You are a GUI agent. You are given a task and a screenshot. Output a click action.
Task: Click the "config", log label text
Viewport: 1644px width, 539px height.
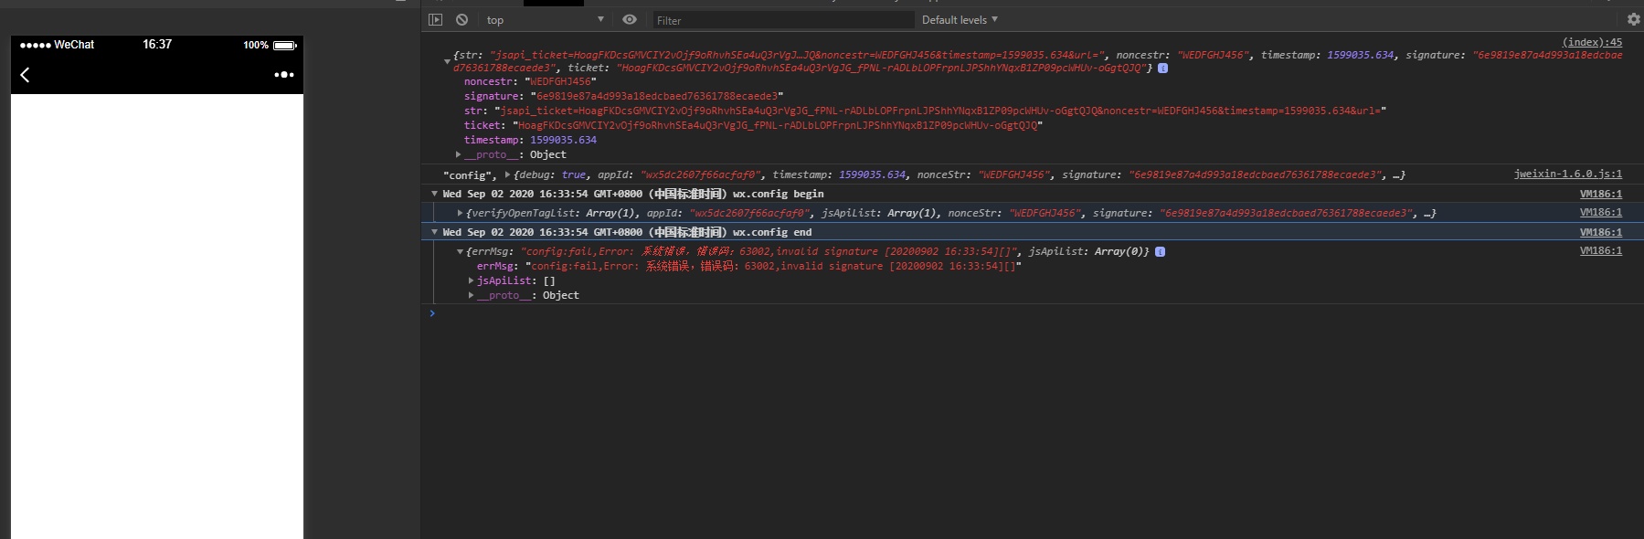click(470, 174)
